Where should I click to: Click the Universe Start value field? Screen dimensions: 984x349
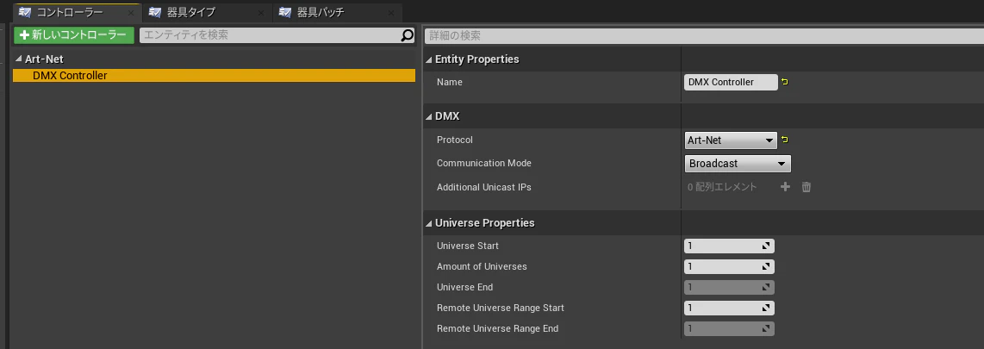(729, 246)
